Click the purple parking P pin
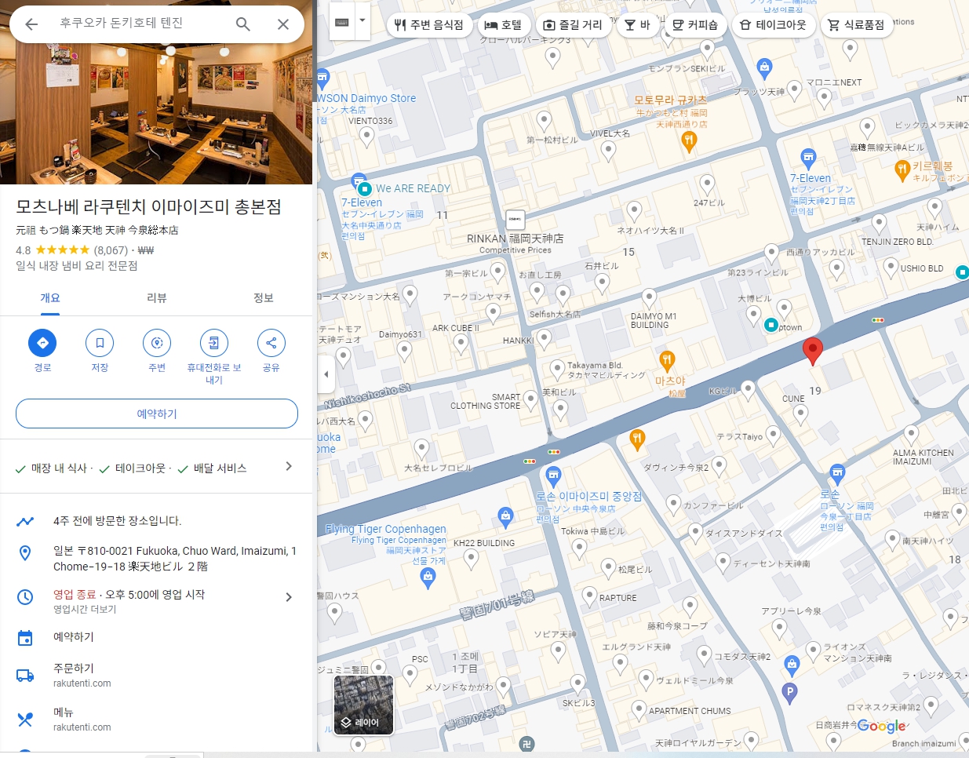The width and height of the screenshot is (969, 758). 790,692
